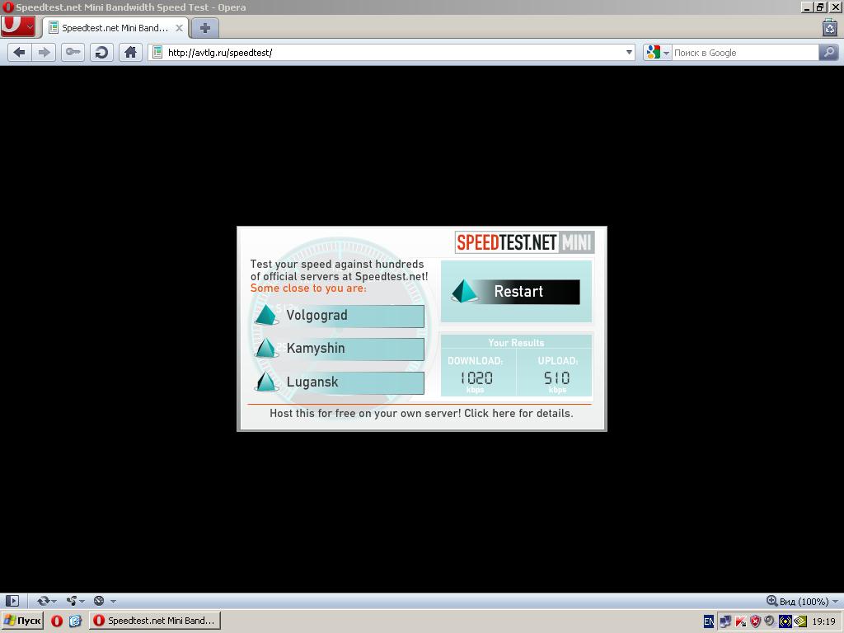844x633 pixels.
Task: Click the browser Forward arrow button
Action: coord(45,52)
